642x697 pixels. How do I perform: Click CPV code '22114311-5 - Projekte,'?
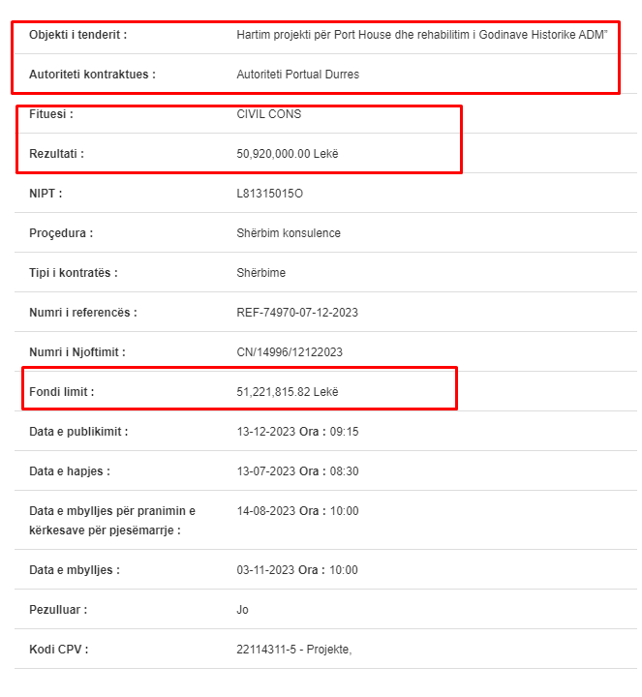[x=293, y=650]
